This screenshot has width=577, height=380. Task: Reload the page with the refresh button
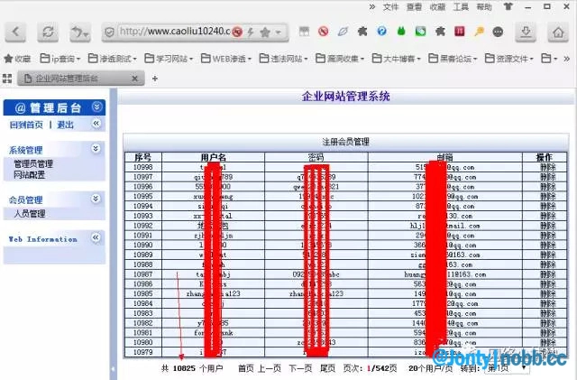point(48,32)
